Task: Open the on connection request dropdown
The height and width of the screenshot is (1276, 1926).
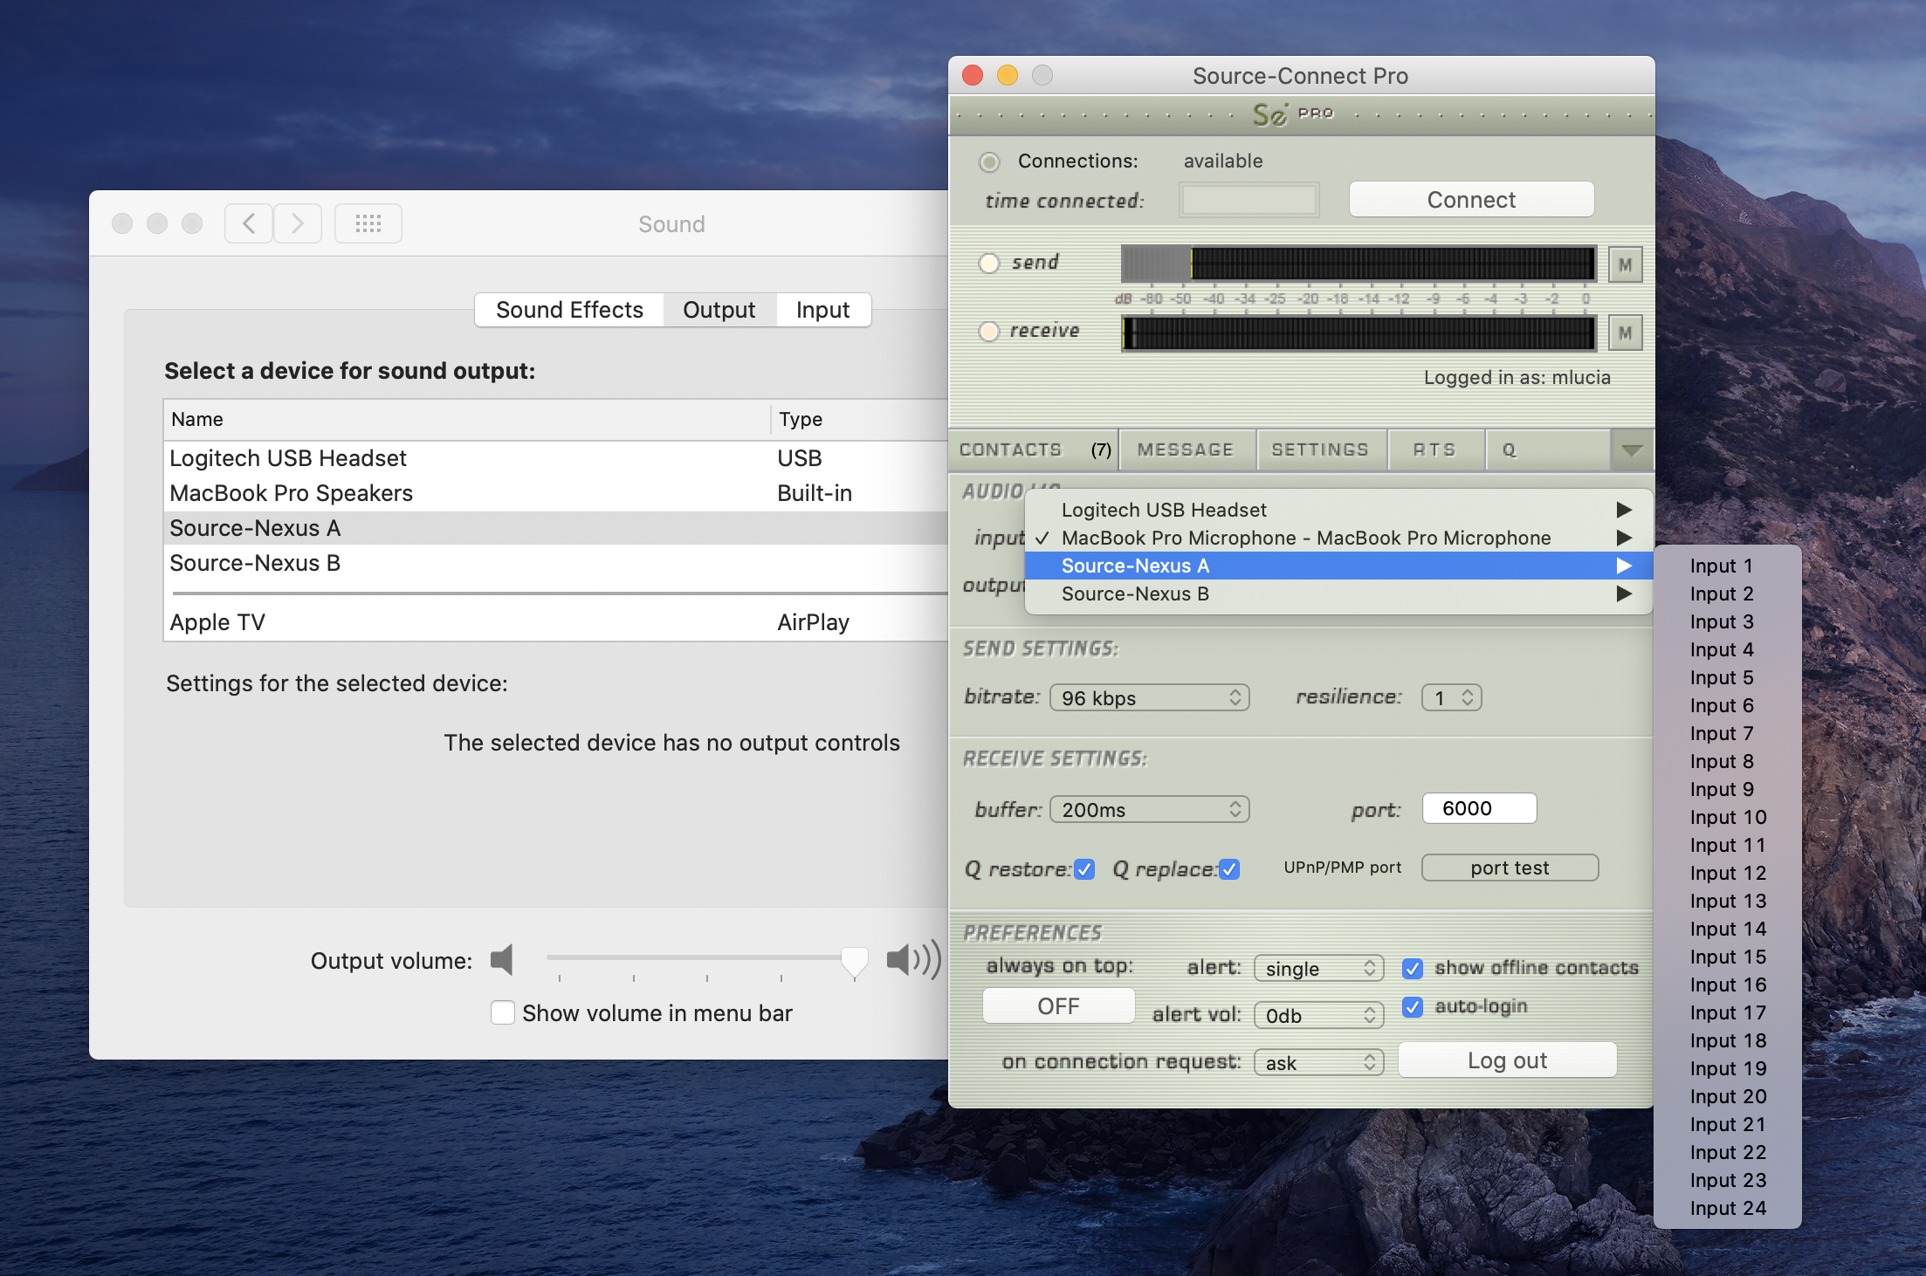Action: 1318,1063
